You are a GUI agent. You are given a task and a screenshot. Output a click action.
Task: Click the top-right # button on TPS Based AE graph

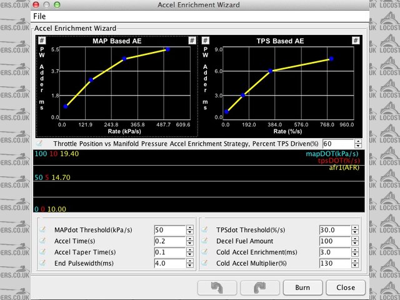pyautogui.click(x=356, y=40)
